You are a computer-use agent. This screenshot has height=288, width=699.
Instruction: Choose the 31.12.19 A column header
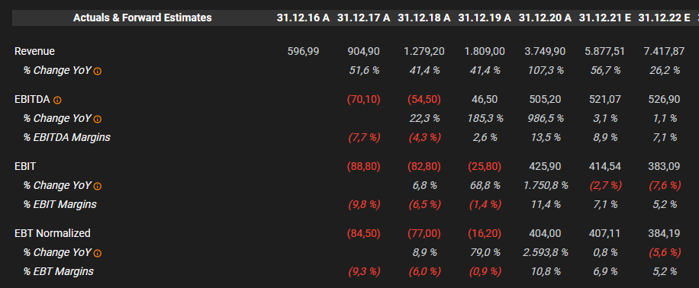click(x=485, y=18)
